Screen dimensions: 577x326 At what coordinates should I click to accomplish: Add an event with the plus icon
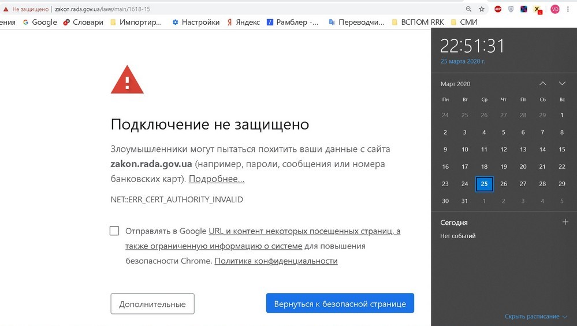pos(565,222)
